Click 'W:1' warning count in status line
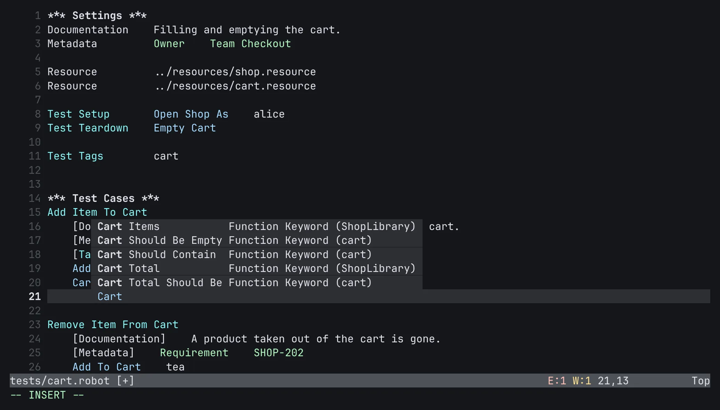720x410 pixels. tap(582, 381)
